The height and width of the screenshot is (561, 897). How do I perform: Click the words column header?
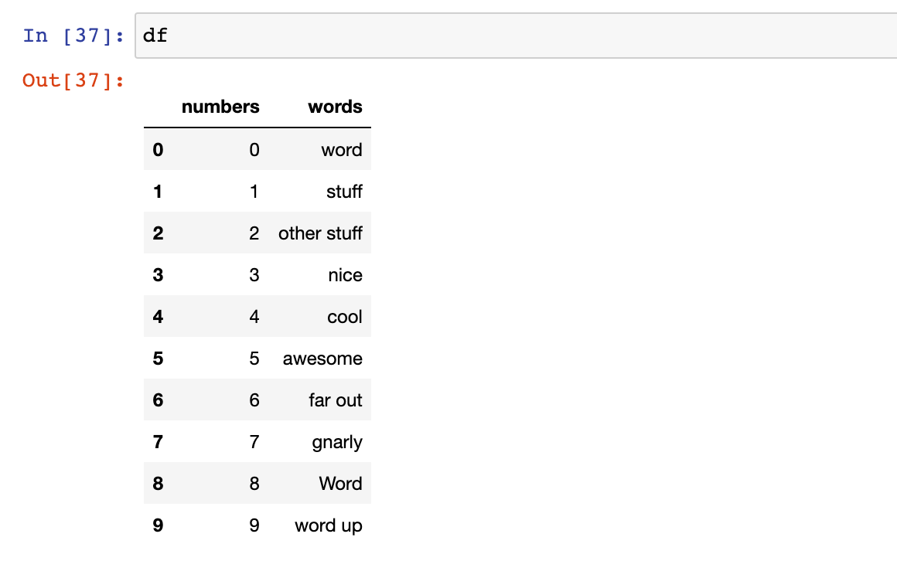point(335,107)
